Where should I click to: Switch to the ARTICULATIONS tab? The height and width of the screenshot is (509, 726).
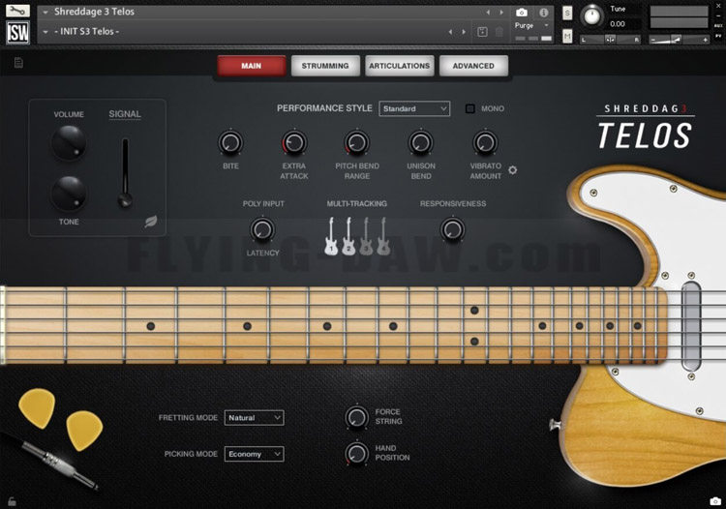400,66
